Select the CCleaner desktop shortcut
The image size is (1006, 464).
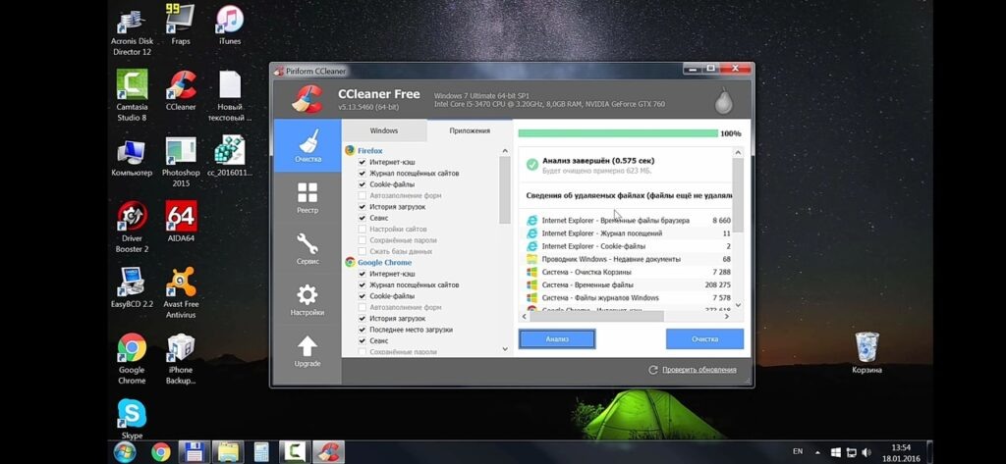point(181,91)
